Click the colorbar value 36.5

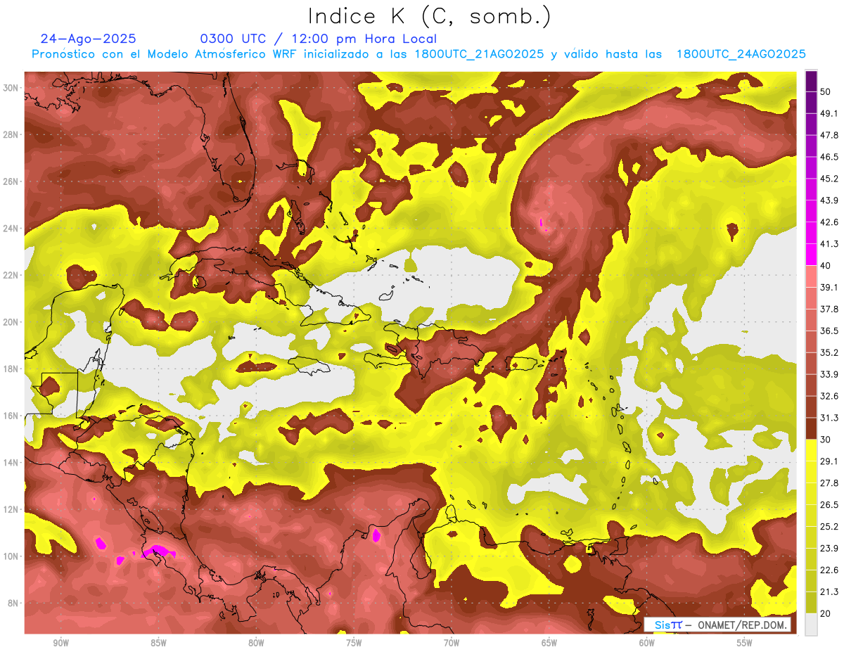[x=830, y=331]
